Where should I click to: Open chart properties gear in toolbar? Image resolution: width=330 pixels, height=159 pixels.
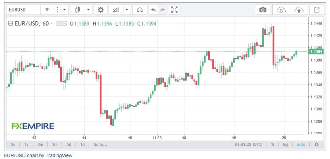[x=101, y=9]
